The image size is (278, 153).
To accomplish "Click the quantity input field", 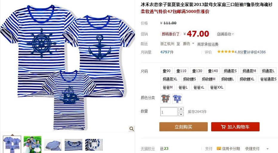I will pyautogui.click(x=169, y=112).
